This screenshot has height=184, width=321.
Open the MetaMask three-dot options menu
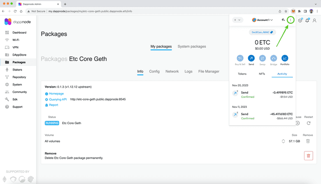point(291,20)
